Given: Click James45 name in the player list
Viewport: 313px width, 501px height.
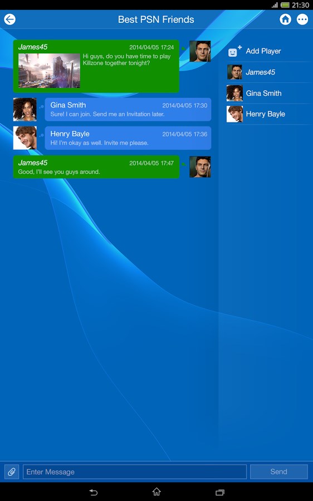Looking at the screenshot, I should [x=260, y=72].
